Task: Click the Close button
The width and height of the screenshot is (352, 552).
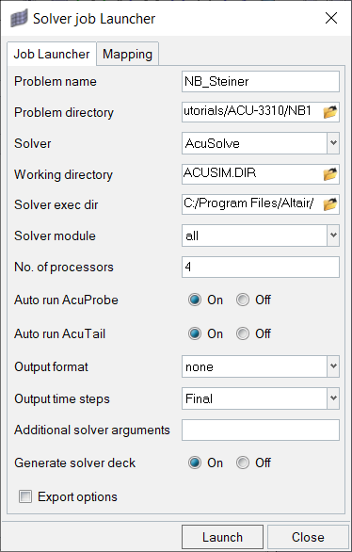Action: point(308,537)
